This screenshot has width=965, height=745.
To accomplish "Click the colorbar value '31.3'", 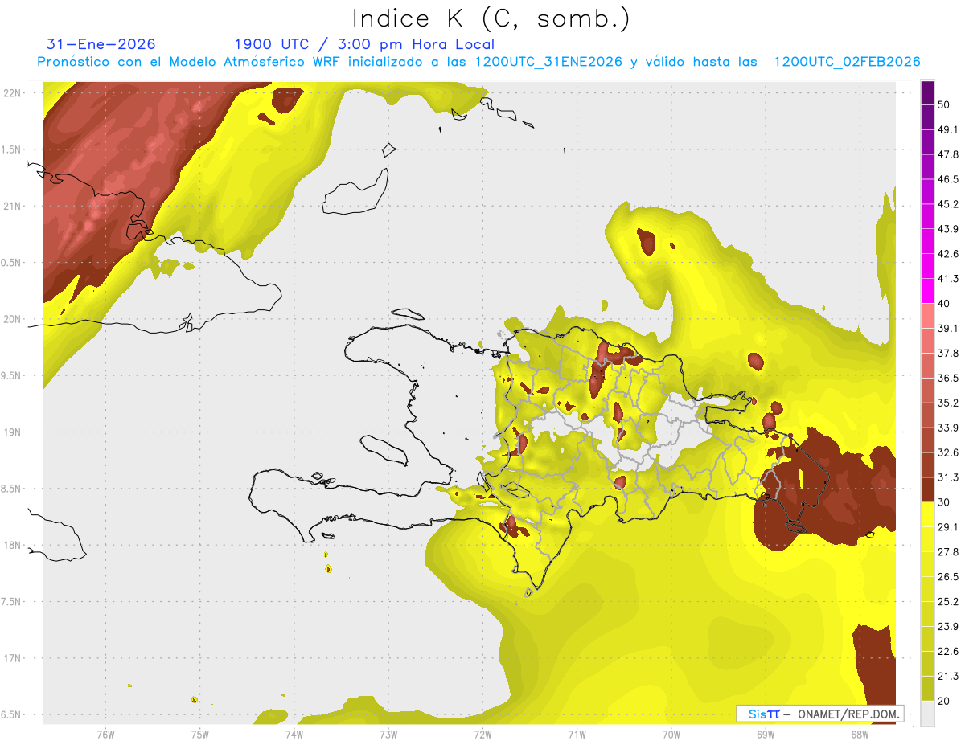I will tap(948, 477).
